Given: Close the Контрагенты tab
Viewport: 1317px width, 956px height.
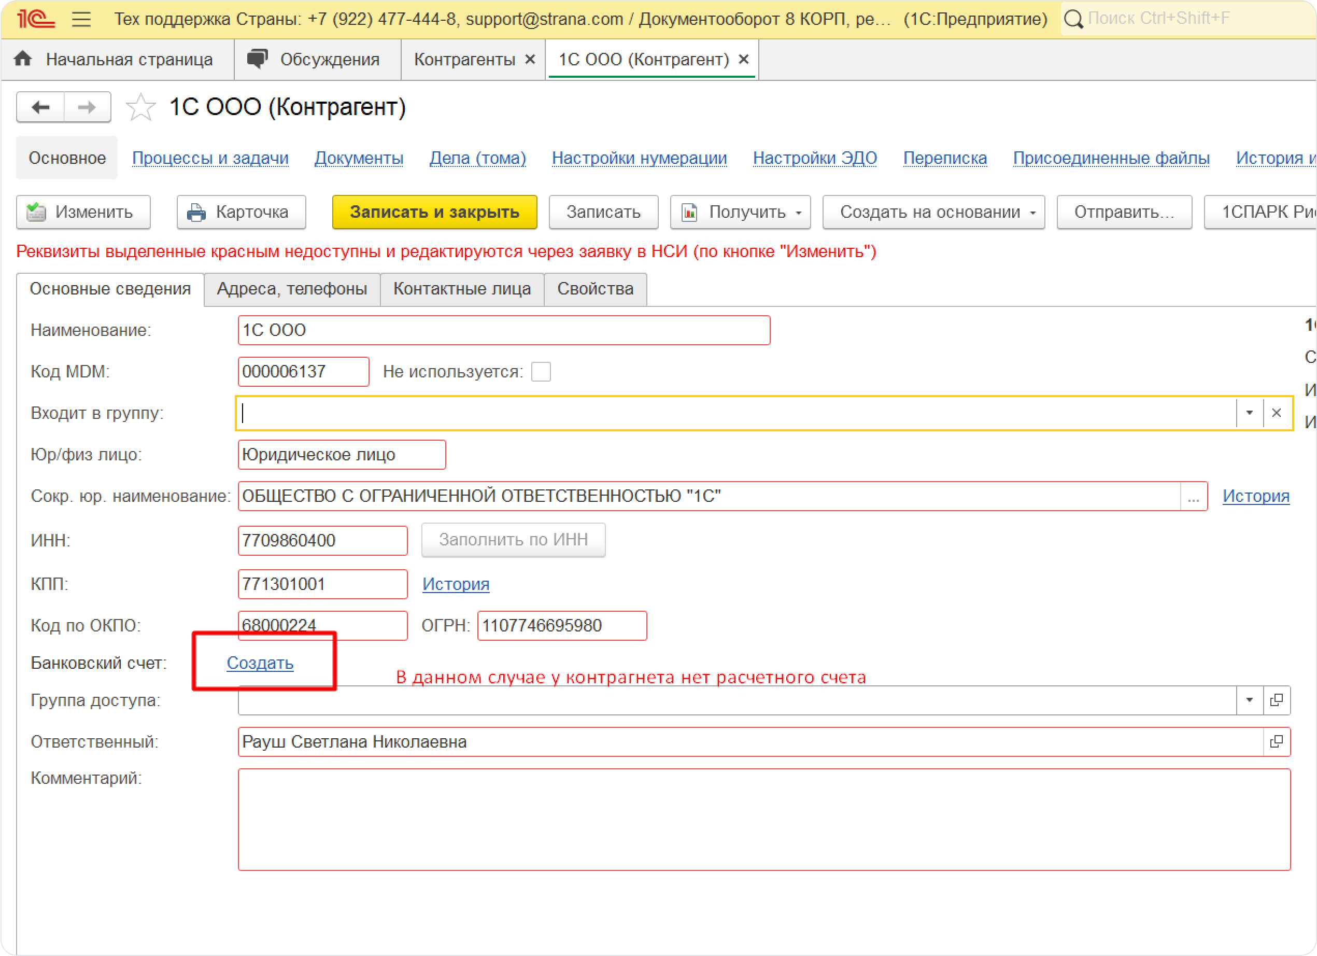Looking at the screenshot, I should click(x=530, y=59).
